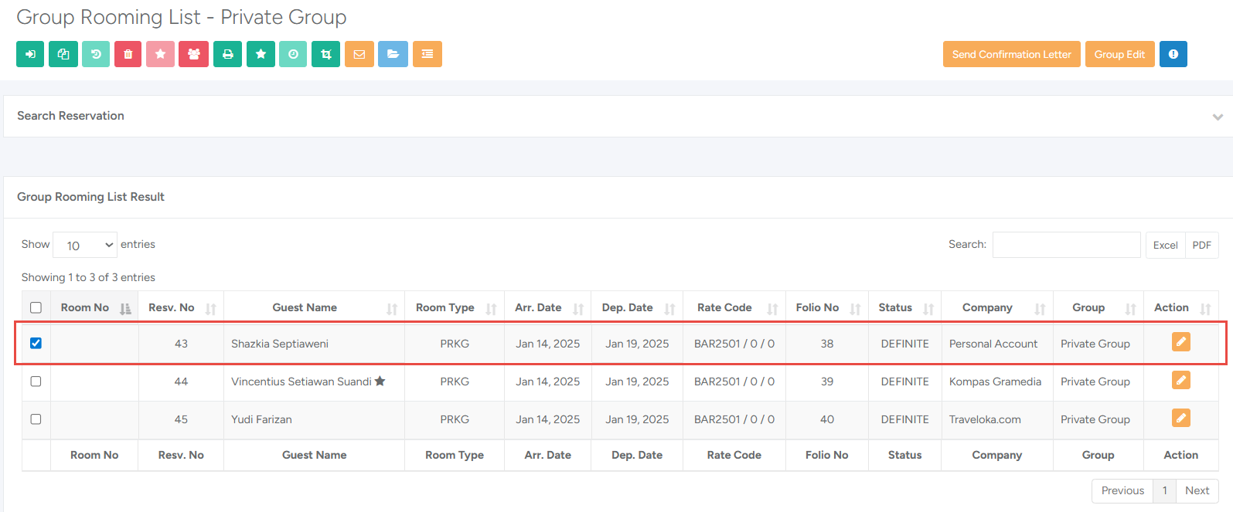
Task: Click the green sign-in arrow toolbar icon
Action: coord(30,54)
